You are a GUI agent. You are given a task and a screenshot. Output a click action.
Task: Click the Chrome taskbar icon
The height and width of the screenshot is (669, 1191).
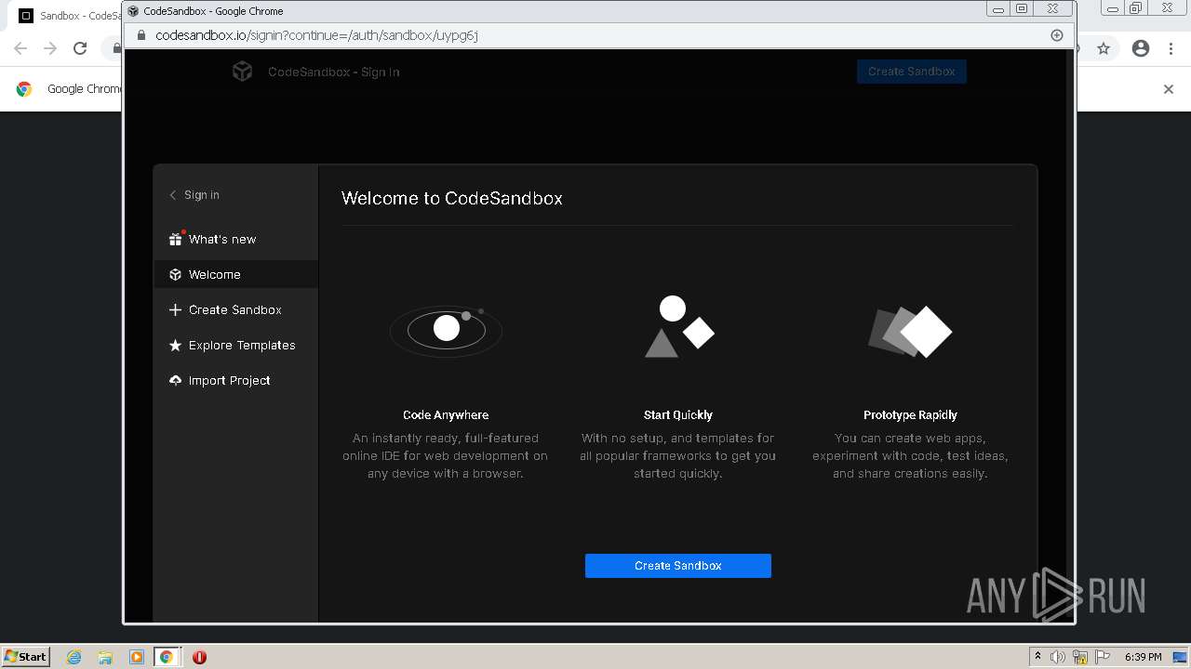point(167,657)
